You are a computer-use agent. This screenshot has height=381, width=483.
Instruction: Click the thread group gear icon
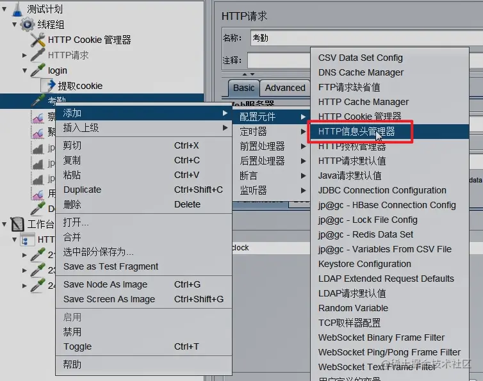[27, 24]
